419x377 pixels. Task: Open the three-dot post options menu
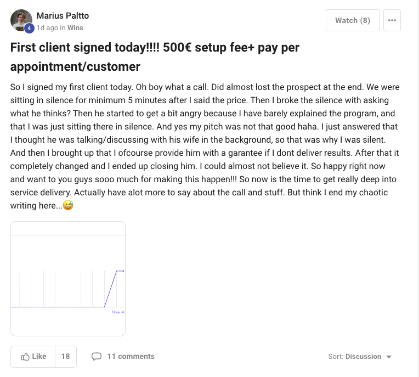[392, 20]
